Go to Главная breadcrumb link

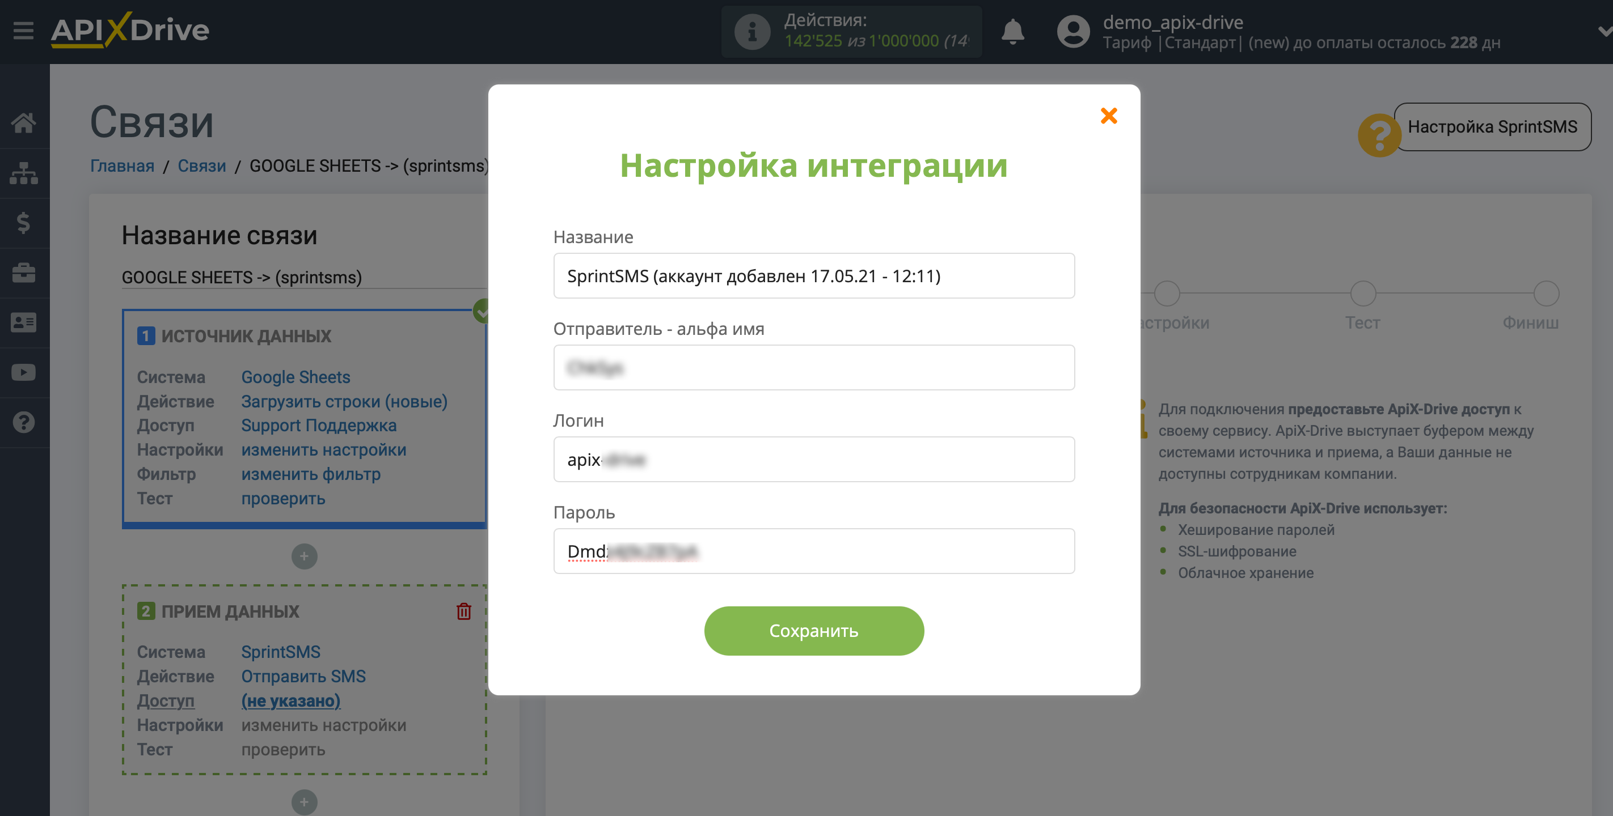tap(122, 166)
